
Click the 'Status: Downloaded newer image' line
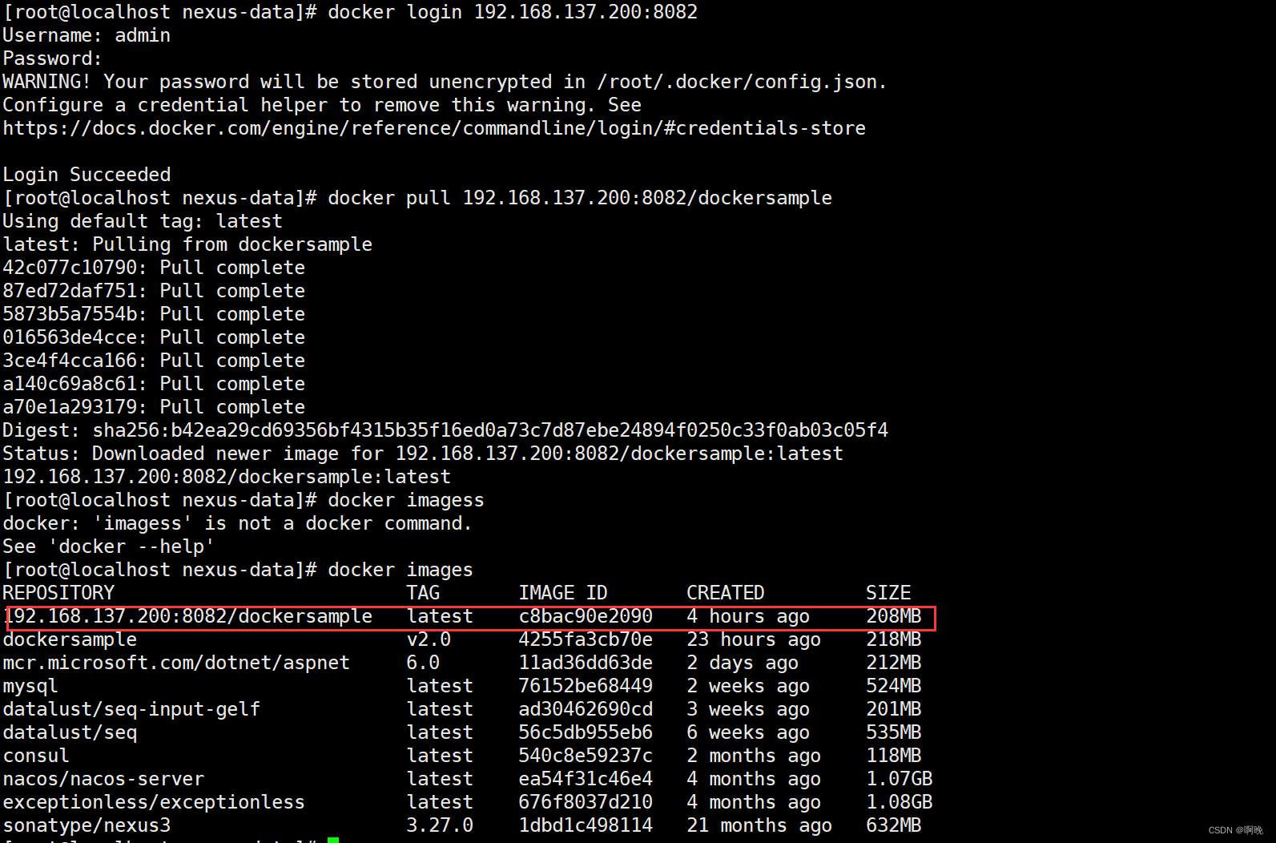tap(423, 454)
